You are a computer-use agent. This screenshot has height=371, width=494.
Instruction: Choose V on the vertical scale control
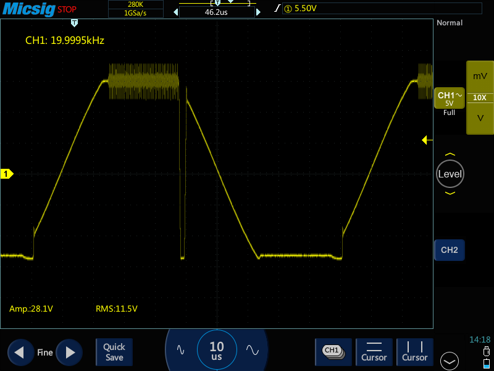tap(480, 118)
